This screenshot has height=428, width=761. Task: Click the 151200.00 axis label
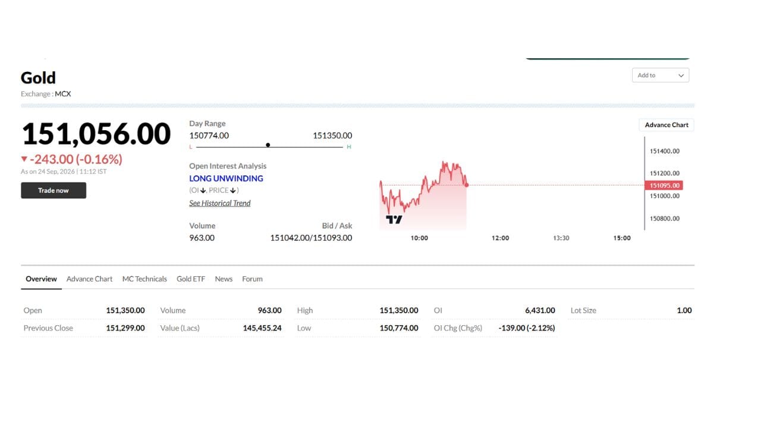665,174
